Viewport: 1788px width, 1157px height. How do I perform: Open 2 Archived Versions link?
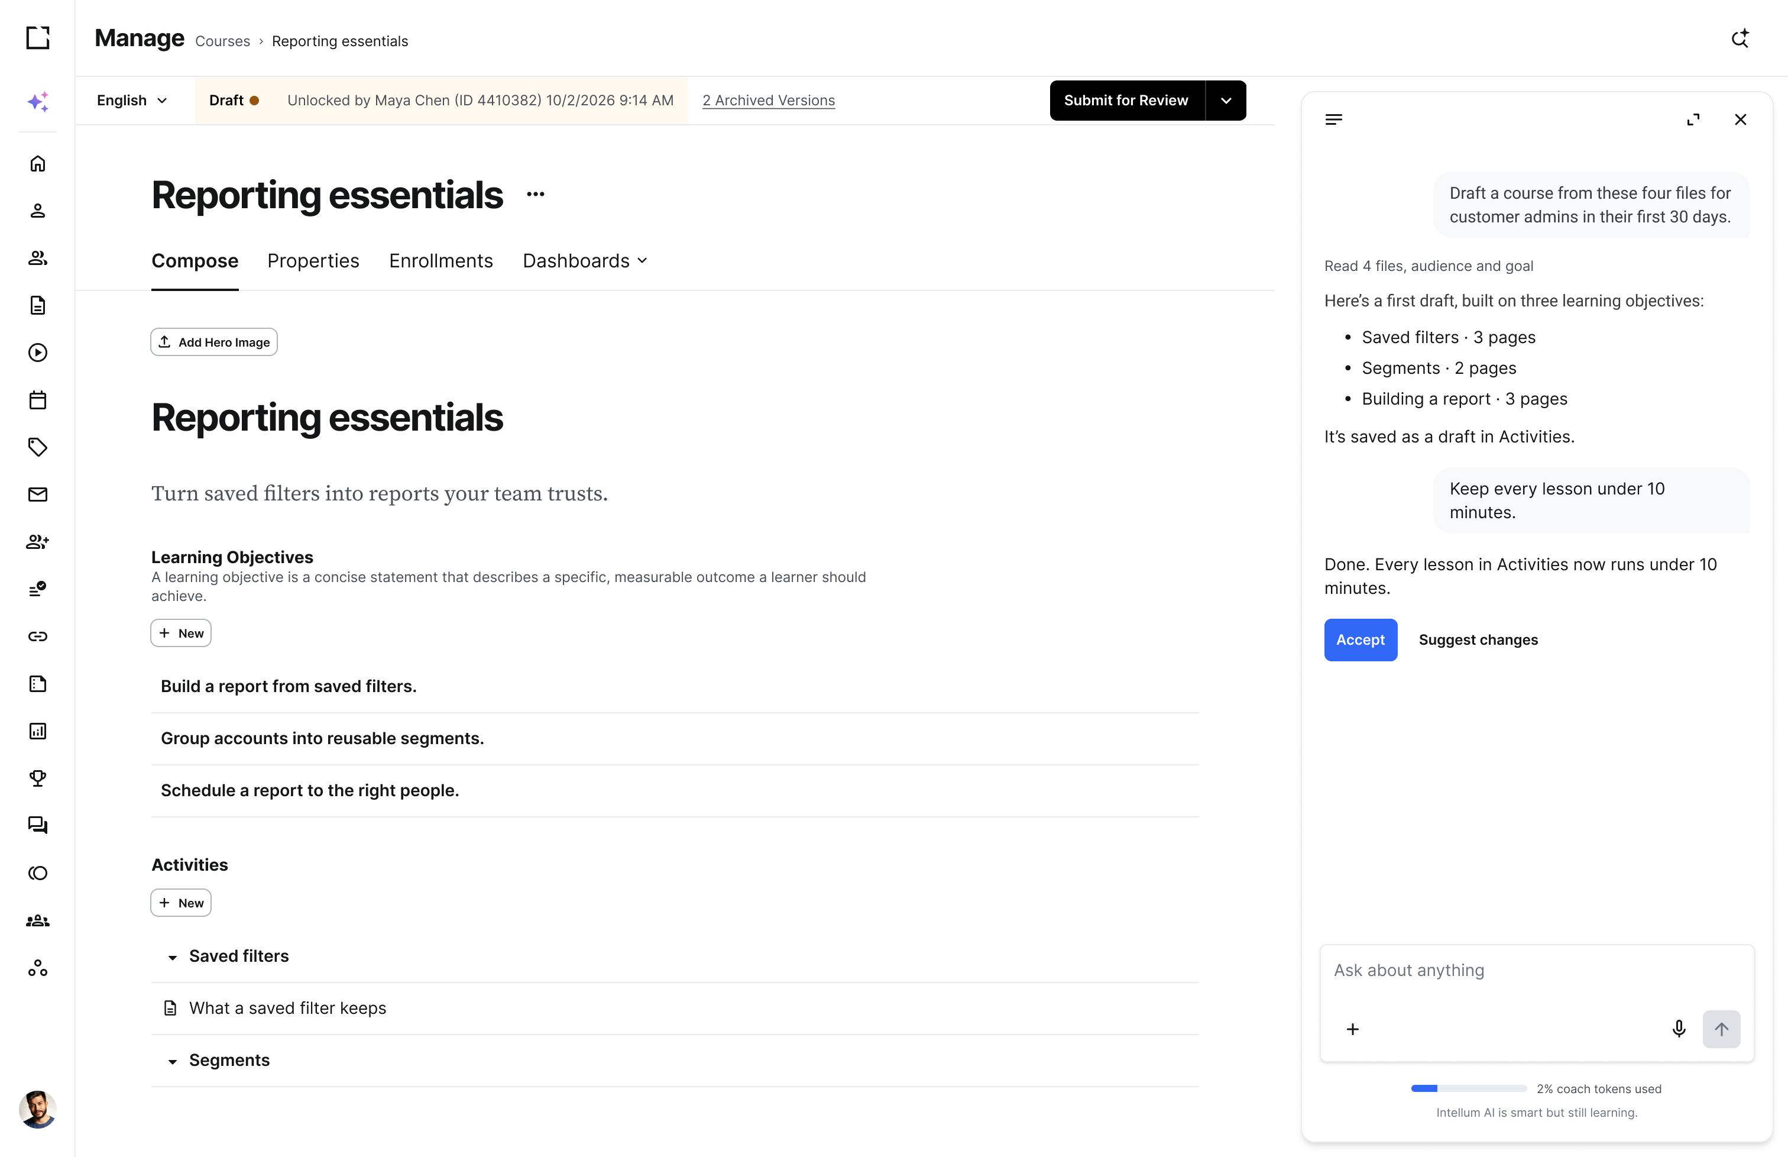(x=768, y=101)
